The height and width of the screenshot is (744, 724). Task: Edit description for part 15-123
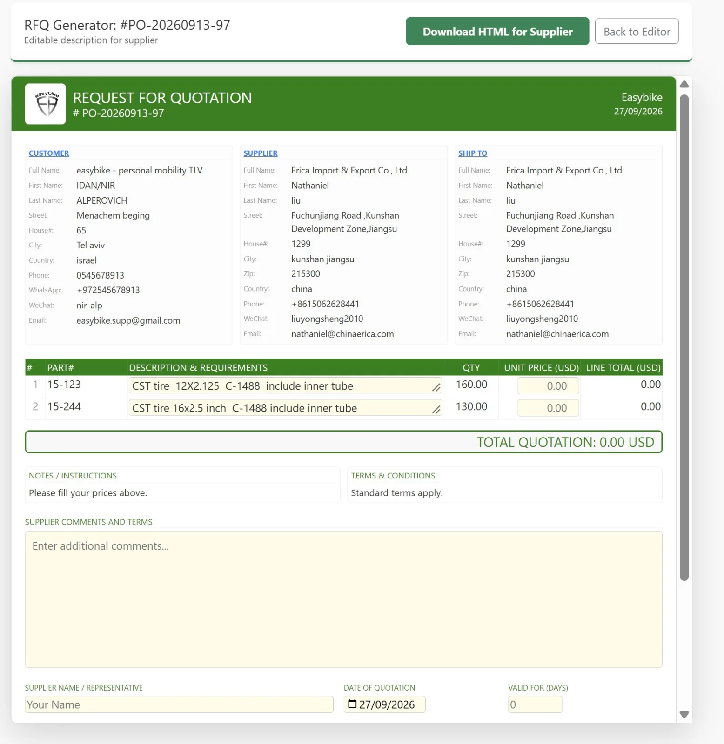(x=285, y=386)
